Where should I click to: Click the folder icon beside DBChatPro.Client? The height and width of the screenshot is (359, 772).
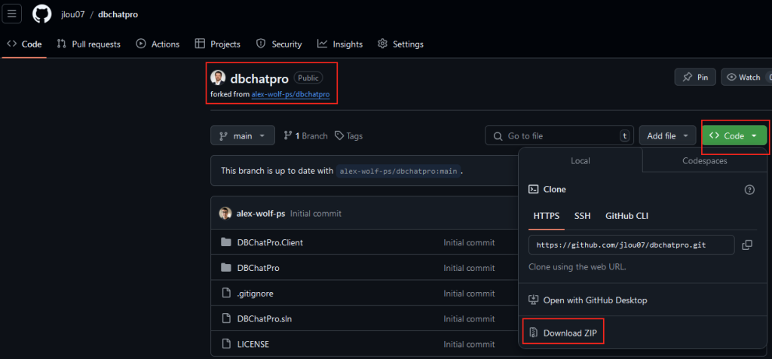[226, 242]
